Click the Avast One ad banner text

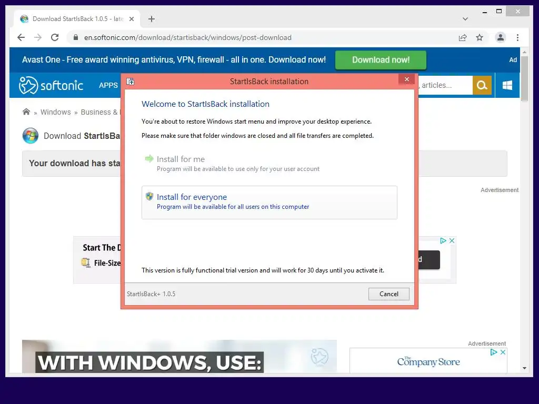pos(174,60)
